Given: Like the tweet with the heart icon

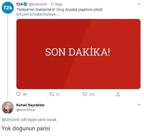Looking at the screenshot, I should [85, 94].
